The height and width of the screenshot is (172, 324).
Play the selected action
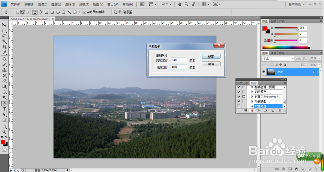point(259,110)
